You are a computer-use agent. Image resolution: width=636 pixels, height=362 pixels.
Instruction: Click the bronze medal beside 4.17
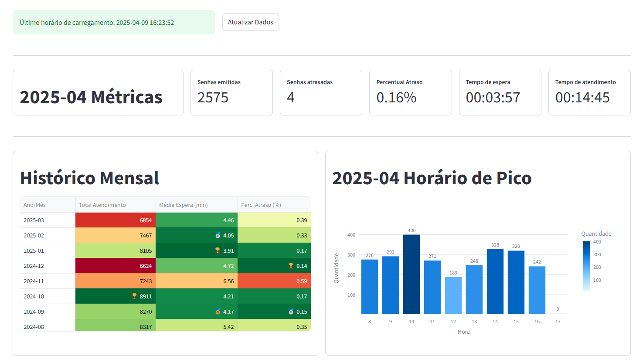218,311
